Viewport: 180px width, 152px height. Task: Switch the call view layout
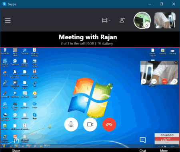(x=106, y=20)
